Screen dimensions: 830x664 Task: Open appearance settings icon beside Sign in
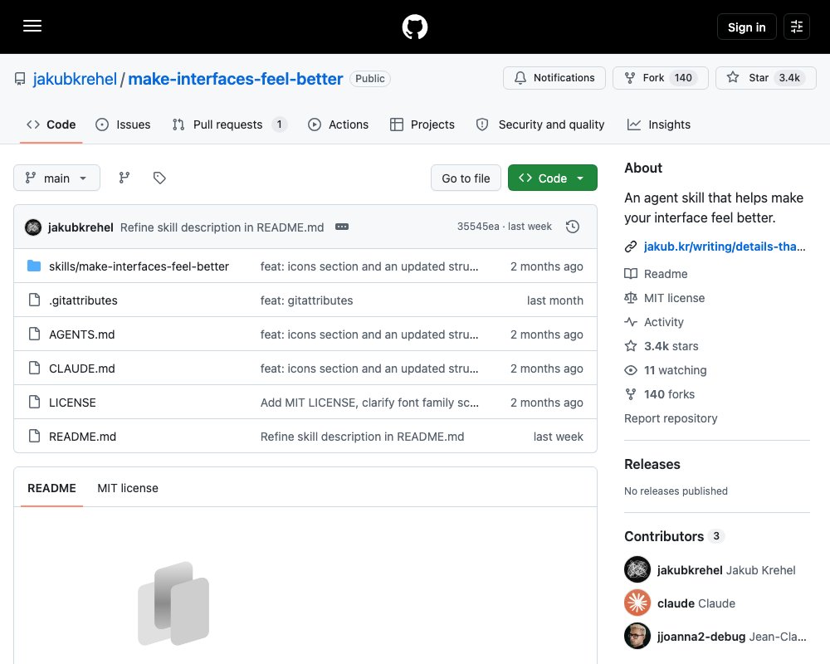pos(797,27)
